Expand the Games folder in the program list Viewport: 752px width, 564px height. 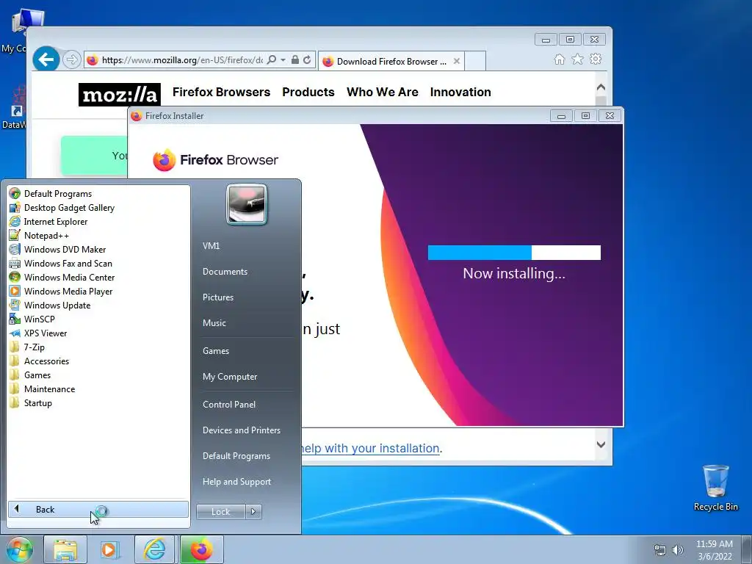coord(30,375)
